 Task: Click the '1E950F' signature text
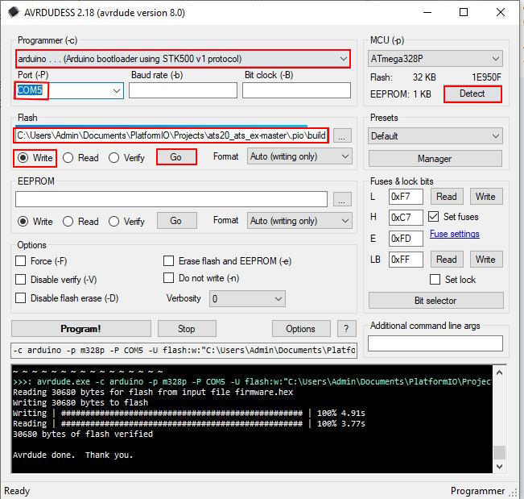click(x=486, y=77)
